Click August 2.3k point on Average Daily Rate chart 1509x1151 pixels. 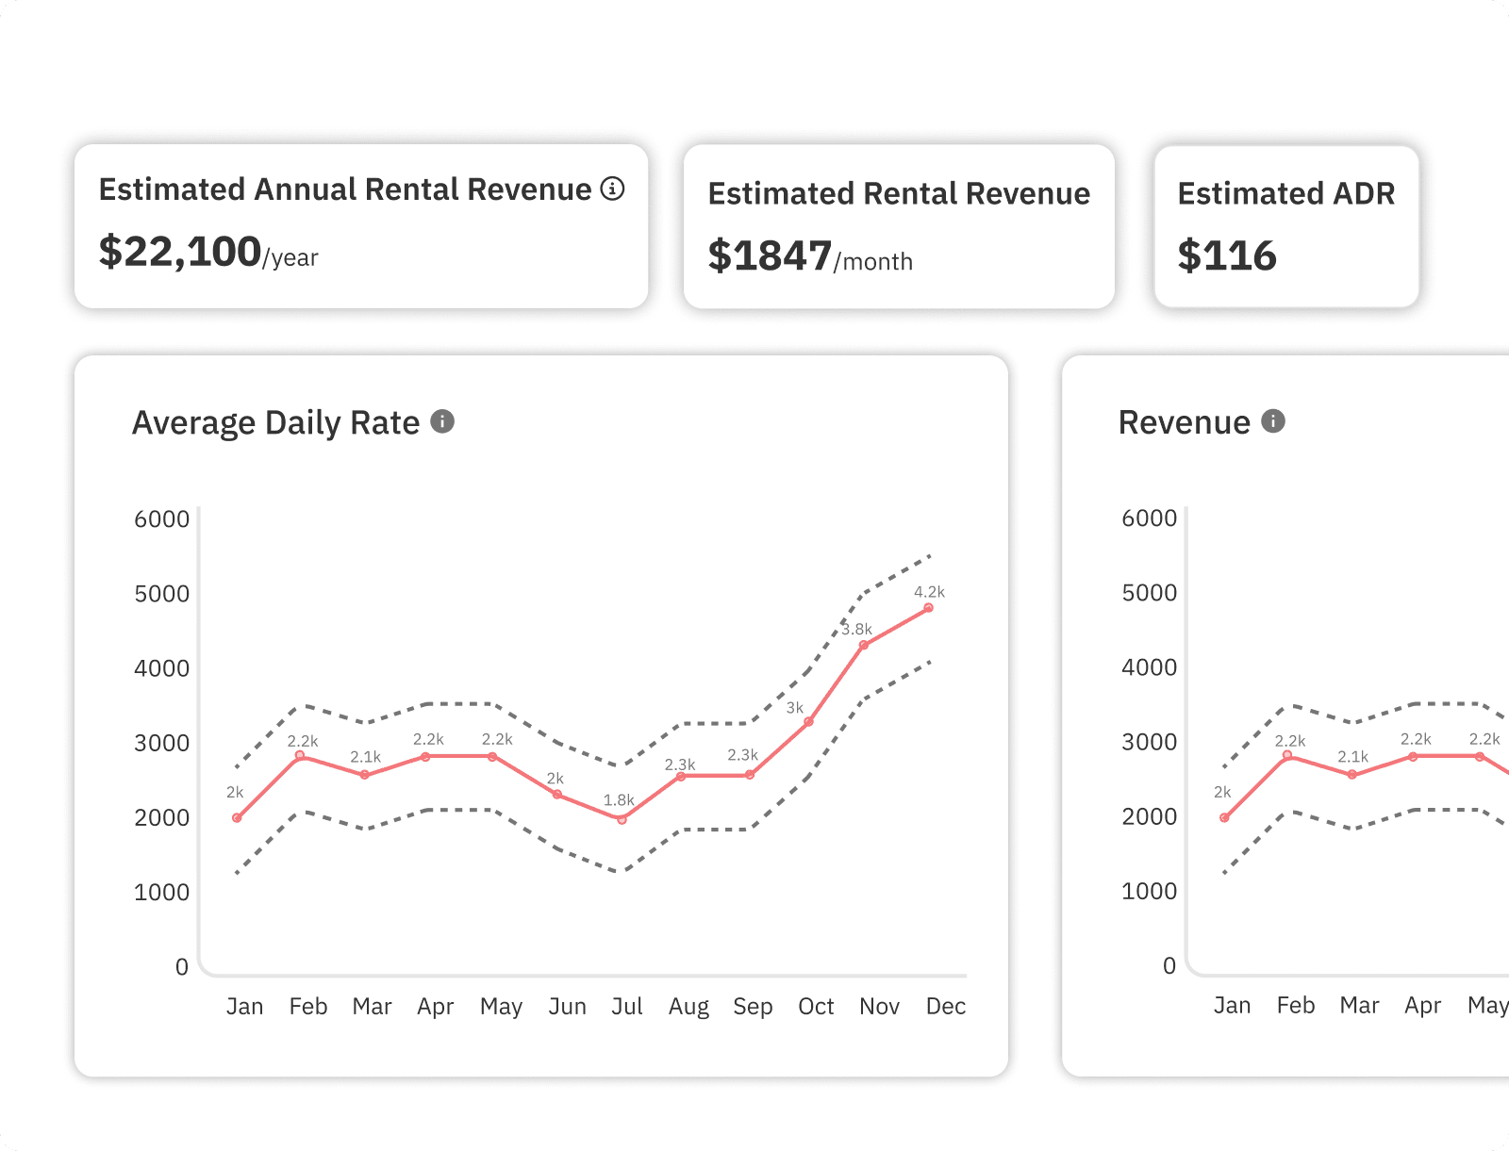[681, 776]
